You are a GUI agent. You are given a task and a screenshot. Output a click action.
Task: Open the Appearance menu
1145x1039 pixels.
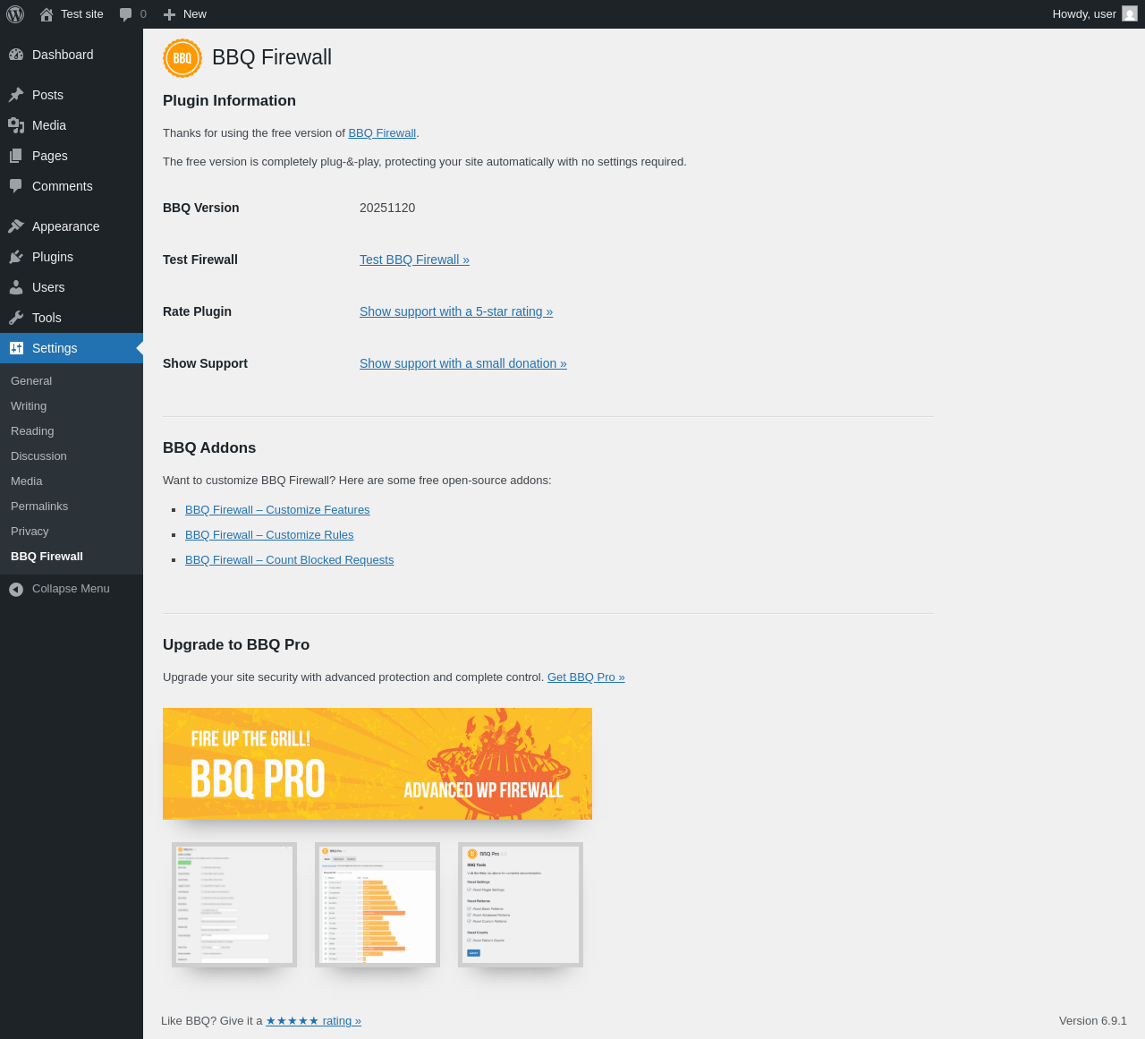(x=72, y=226)
